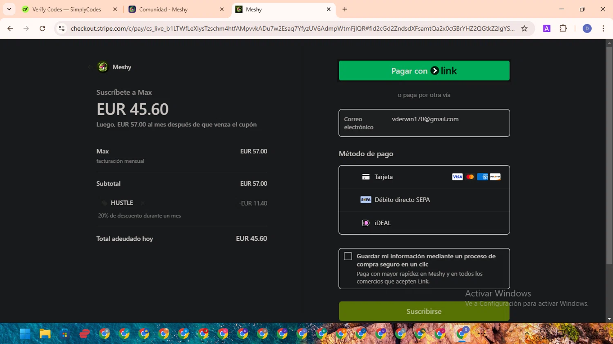
Task: Open Microsoft Store from the taskbar
Action: pyautogui.click(x=65, y=334)
